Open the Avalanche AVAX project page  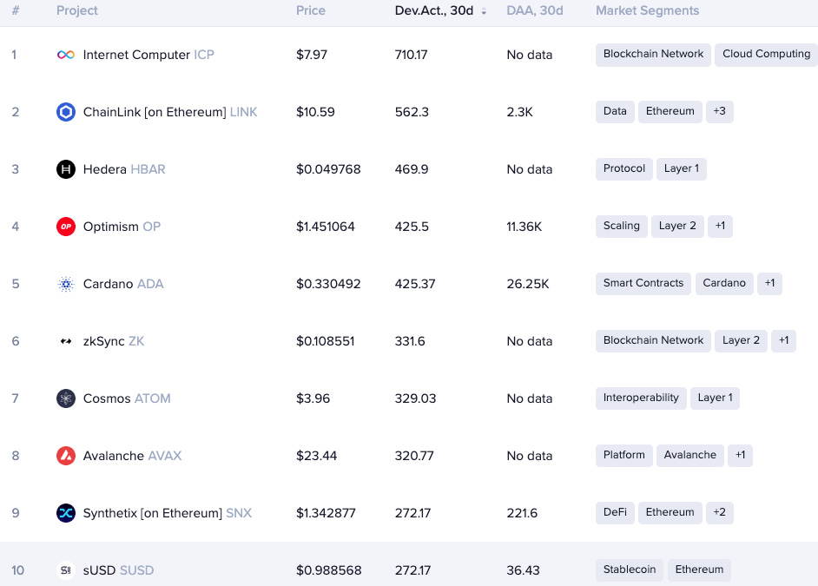(x=132, y=456)
